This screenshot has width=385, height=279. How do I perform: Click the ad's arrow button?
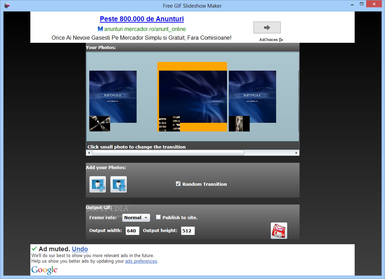[267, 27]
